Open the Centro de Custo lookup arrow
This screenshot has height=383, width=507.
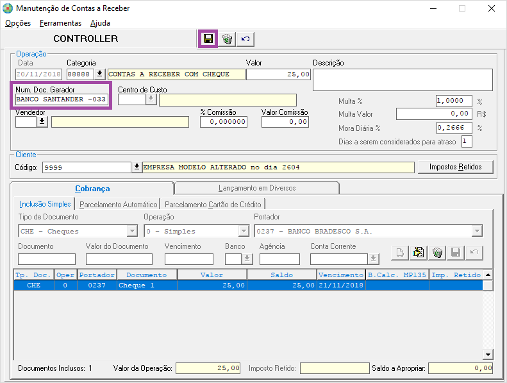click(151, 99)
